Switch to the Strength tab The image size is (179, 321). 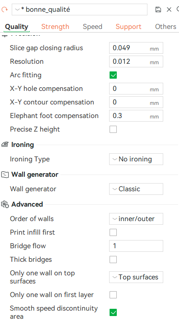pyautogui.click(x=55, y=27)
